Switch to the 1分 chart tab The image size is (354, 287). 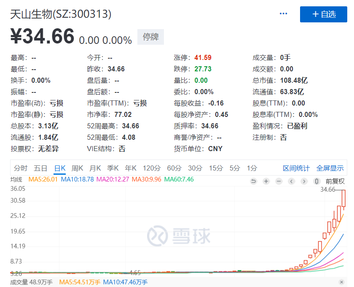coord(252,168)
